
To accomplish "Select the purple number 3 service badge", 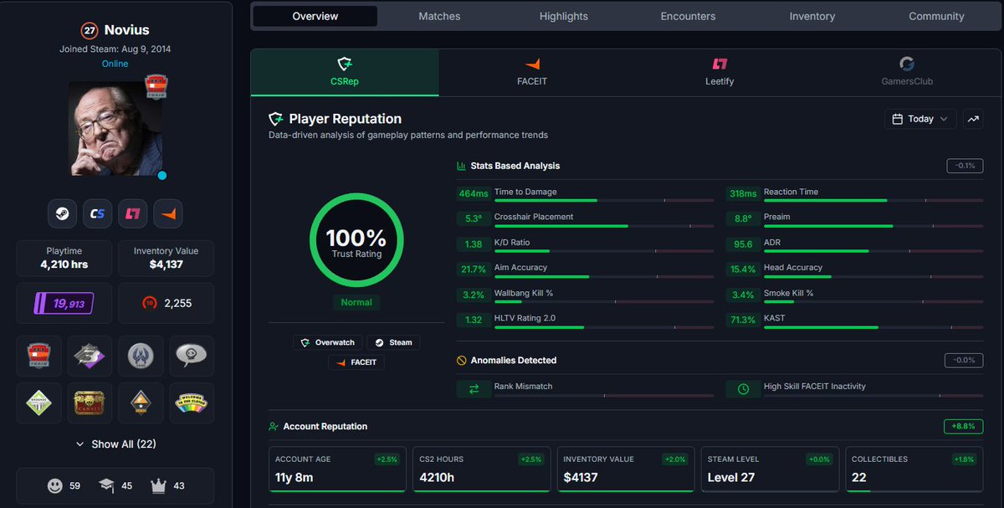I will click(x=90, y=357).
